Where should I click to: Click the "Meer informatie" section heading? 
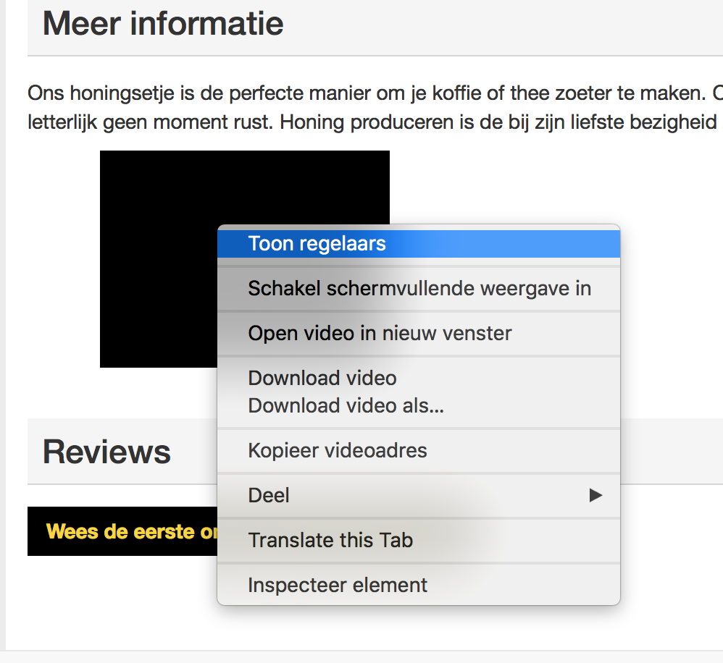click(162, 23)
